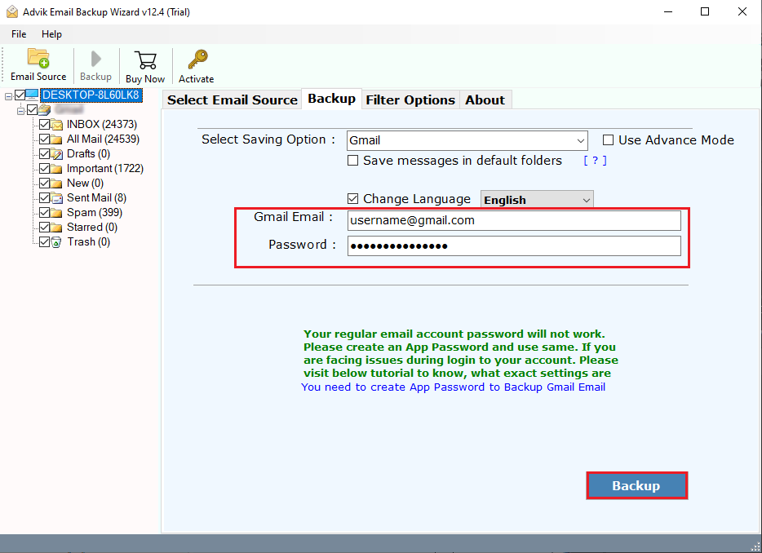Select the All Mail (24539) label
The height and width of the screenshot is (553, 762).
pyautogui.click(x=103, y=139)
